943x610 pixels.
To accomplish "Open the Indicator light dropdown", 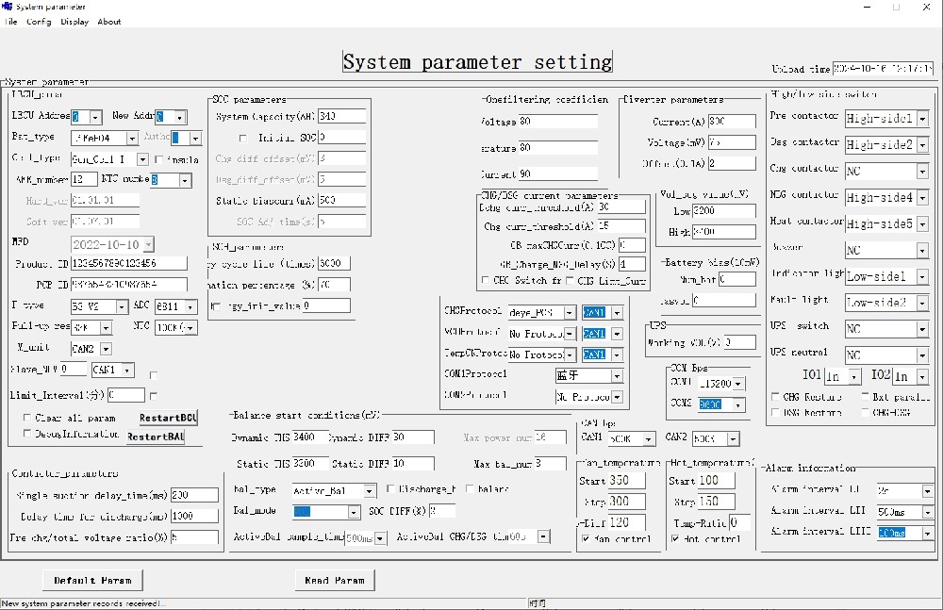I will coord(922,277).
